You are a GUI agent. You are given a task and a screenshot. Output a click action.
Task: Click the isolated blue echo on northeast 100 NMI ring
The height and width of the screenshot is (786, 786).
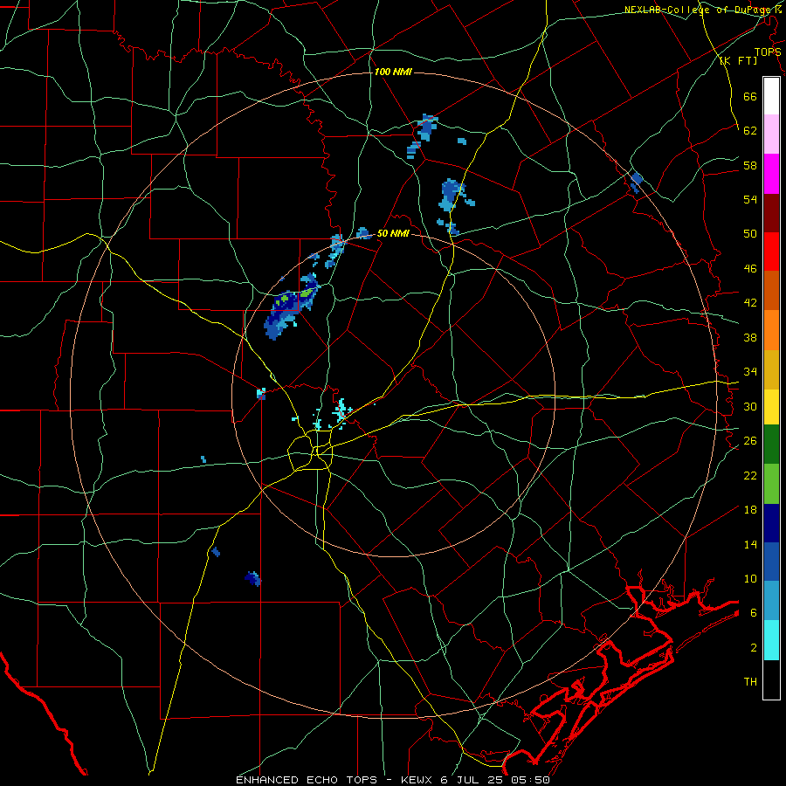click(636, 182)
